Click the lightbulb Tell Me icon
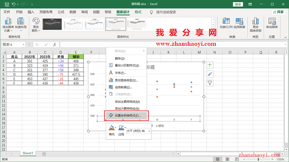The height and width of the screenshot is (162, 289). tap(151, 12)
